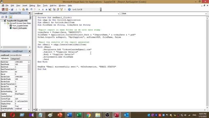Switch to the Alphabetic properties tab
This screenshot has height=118, width=209.
pos(5,58)
